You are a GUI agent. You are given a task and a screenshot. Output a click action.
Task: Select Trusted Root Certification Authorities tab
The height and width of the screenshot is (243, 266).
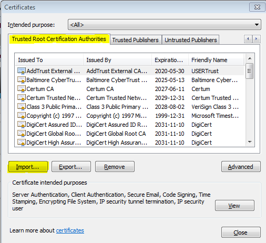59,39
